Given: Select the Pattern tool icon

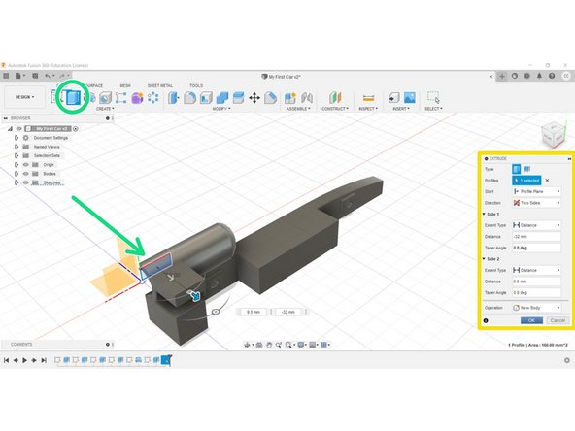Looking at the screenshot, I should 153,98.
